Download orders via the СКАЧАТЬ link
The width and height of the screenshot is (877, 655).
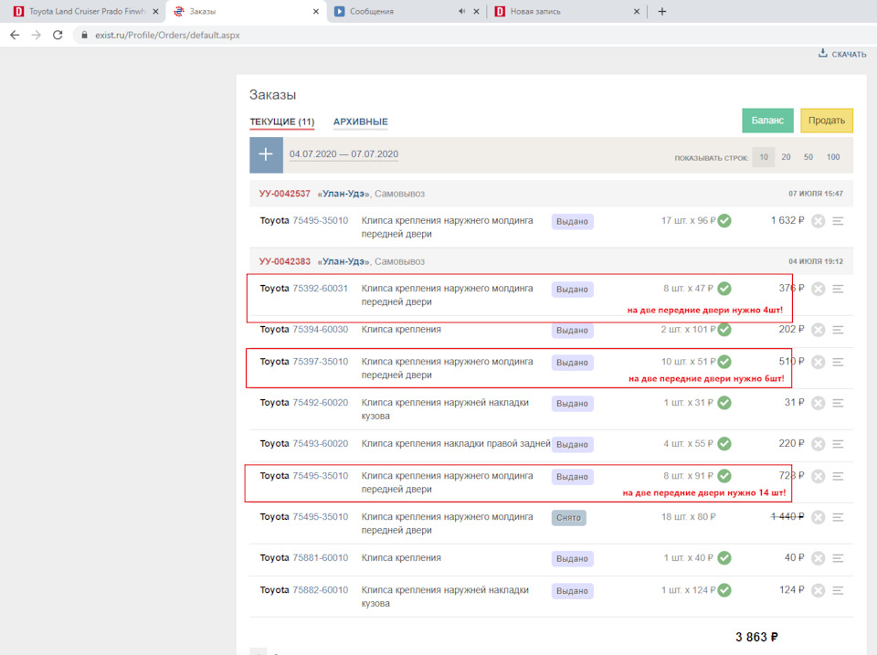click(842, 54)
